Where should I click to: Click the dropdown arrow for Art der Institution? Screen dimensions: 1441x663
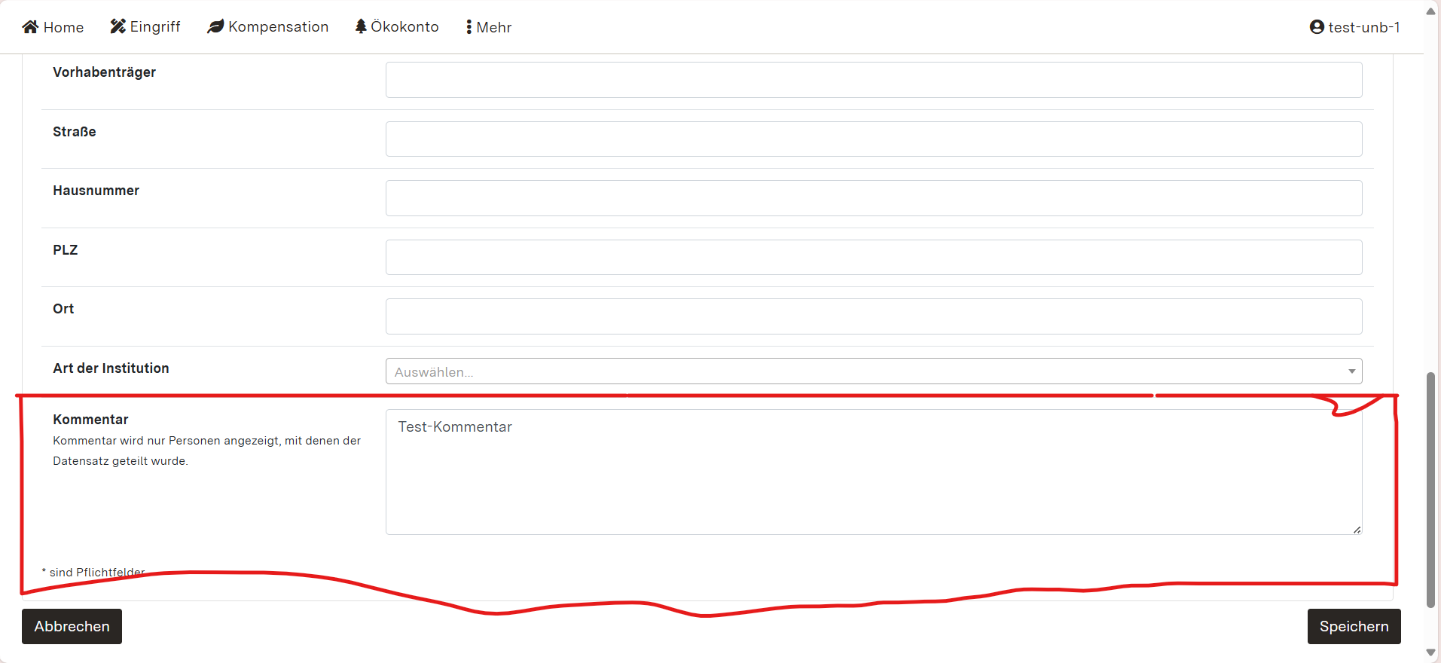pos(1351,371)
